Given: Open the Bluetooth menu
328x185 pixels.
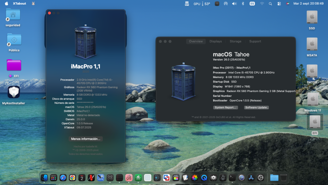Looking at the screenshot, I should click(x=243, y=4).
